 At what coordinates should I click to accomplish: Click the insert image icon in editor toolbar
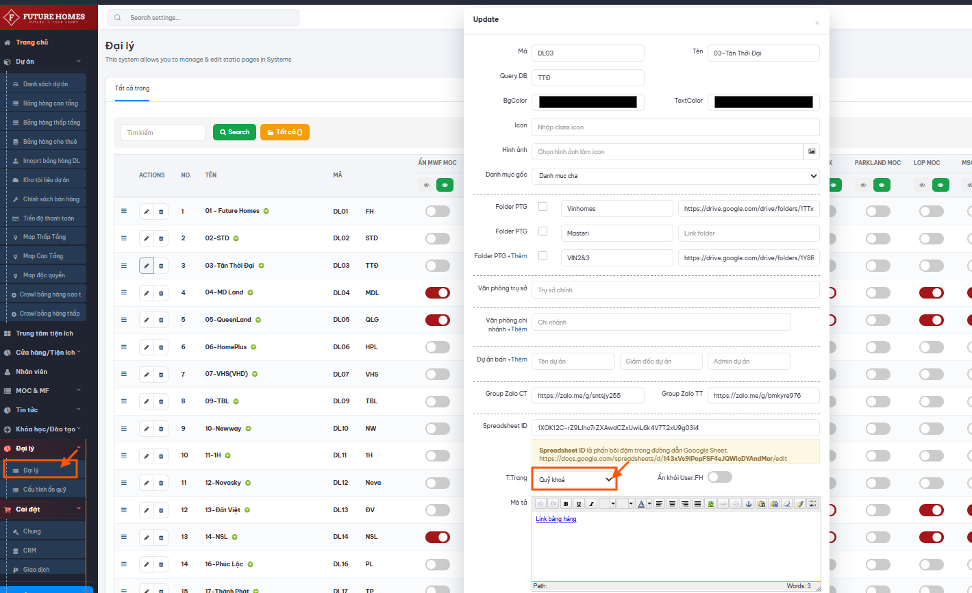(x=711, y=504)
